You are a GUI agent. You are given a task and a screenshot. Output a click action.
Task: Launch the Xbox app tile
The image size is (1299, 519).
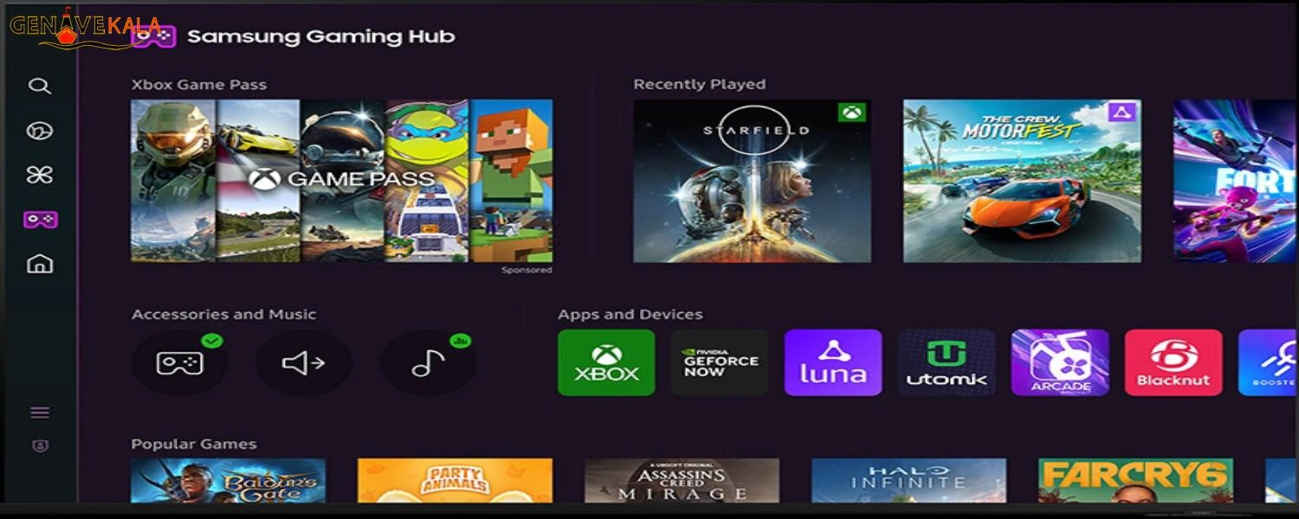(606, 362)
